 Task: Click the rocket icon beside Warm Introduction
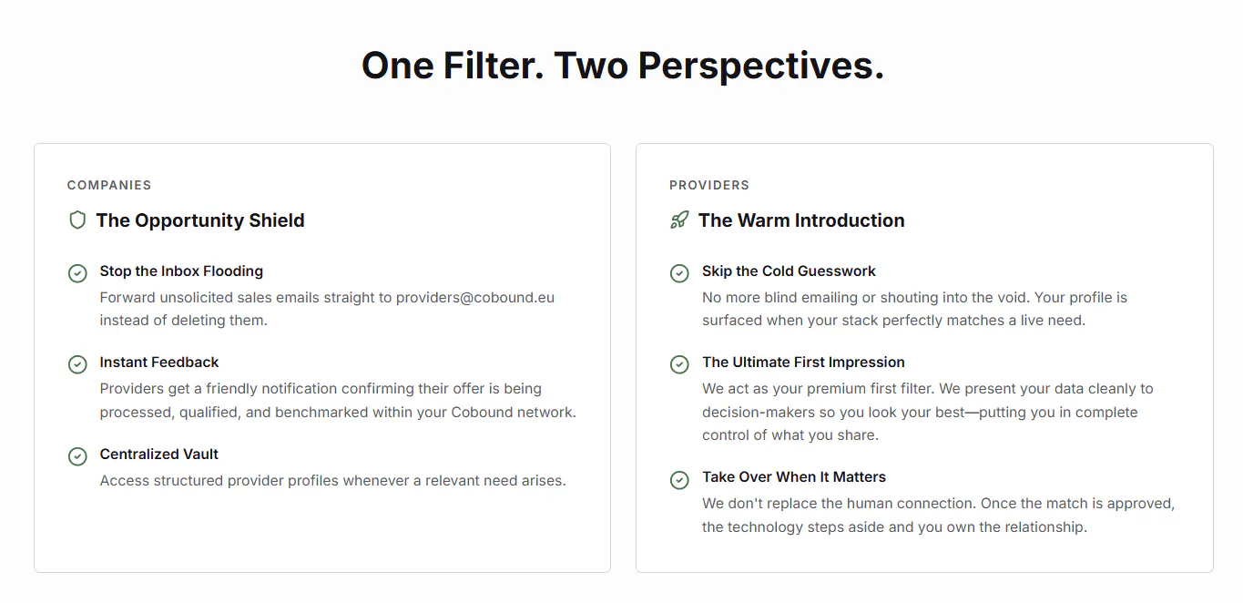click(679, 220)
